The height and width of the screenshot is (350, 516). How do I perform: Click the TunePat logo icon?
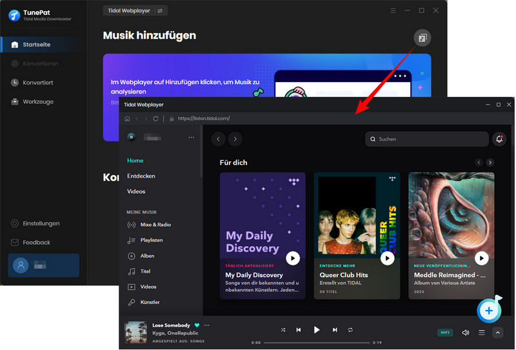pos(14,15)
